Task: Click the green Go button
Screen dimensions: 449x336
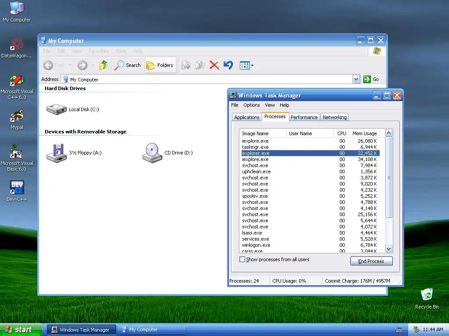Action: (x=371, y=79)
